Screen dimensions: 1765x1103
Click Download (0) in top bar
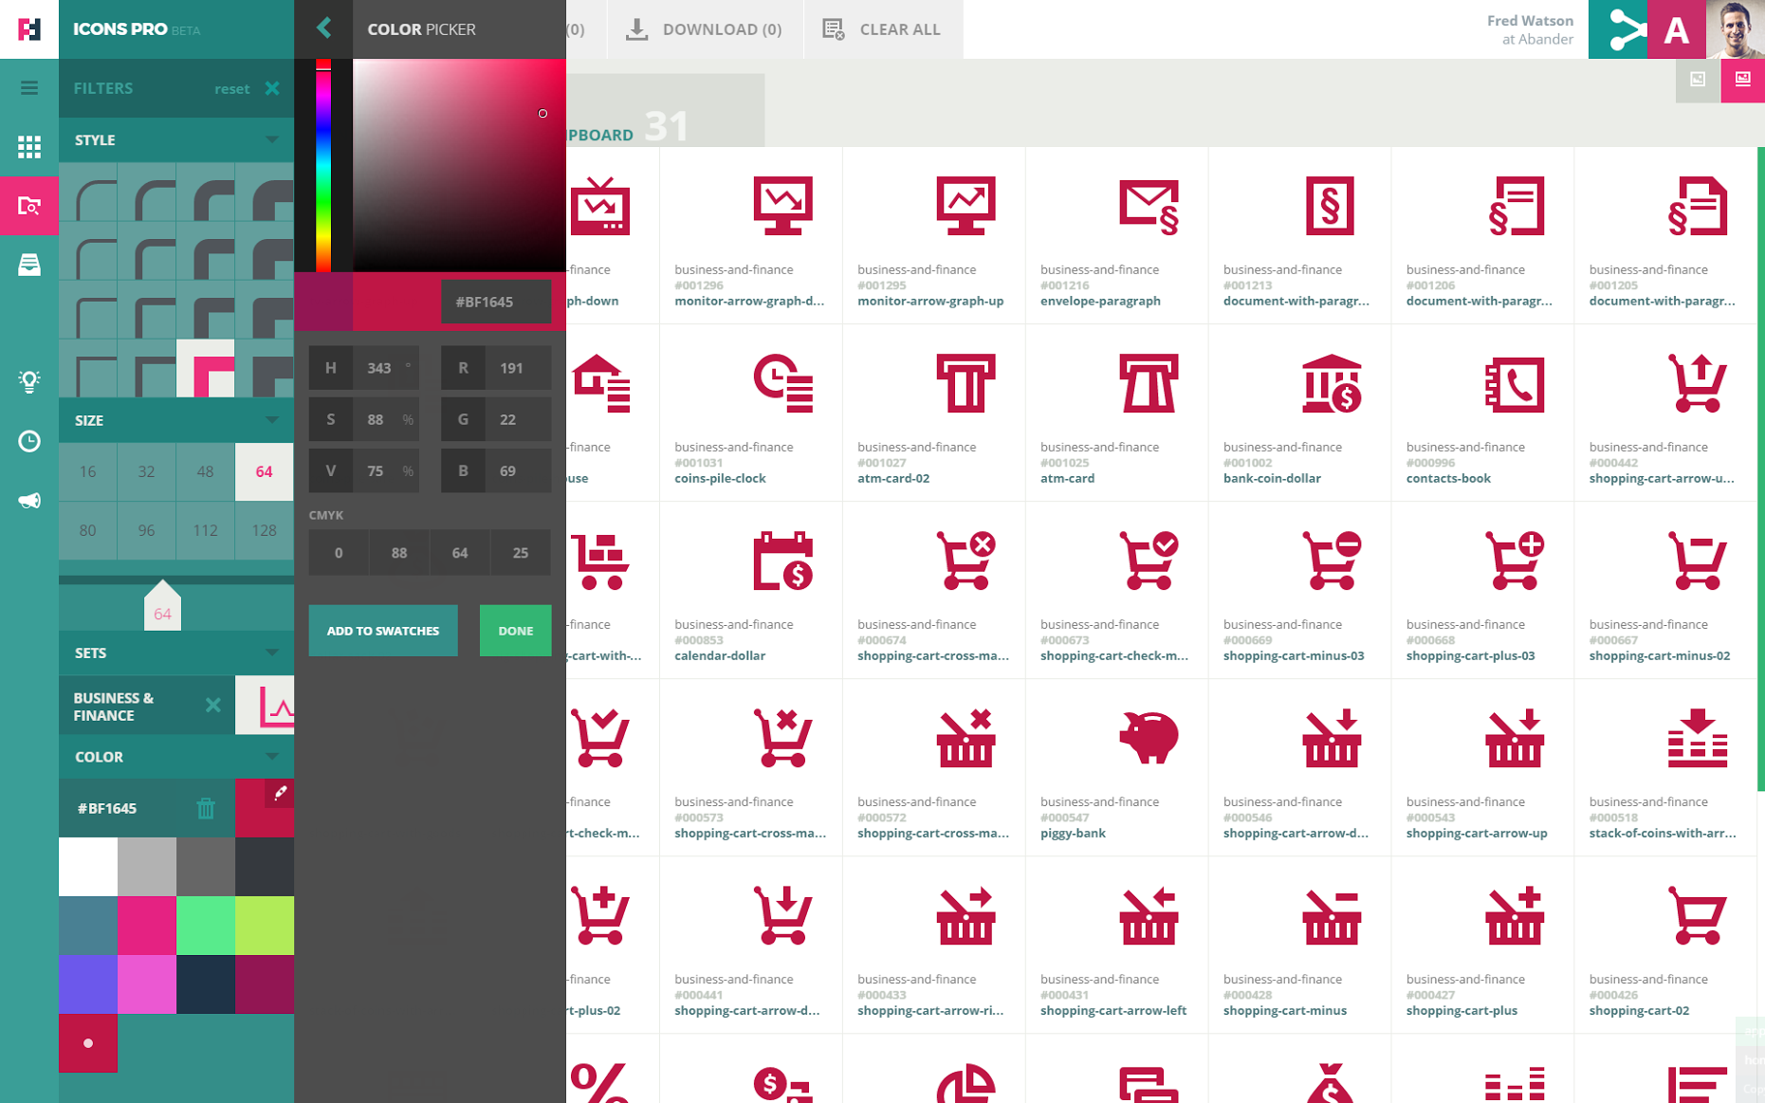click(704, 29)
